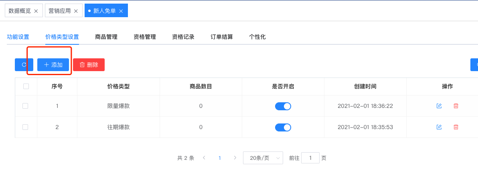This screenshot has width=478, height=185.
Task: Click the 序号 column header
Action: point(57,86)
